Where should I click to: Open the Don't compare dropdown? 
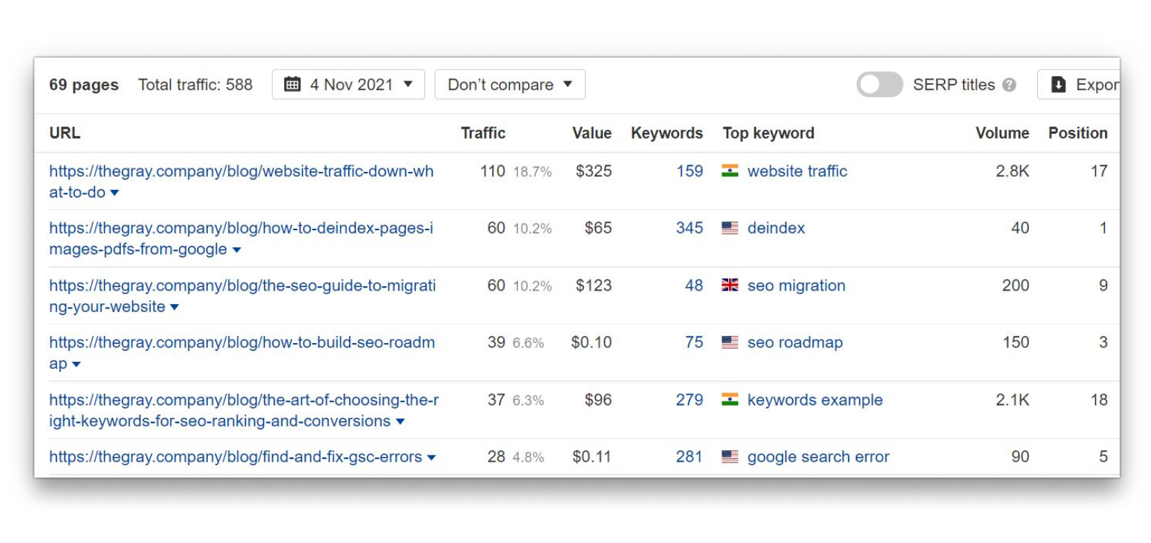click(x=509, y=85)
